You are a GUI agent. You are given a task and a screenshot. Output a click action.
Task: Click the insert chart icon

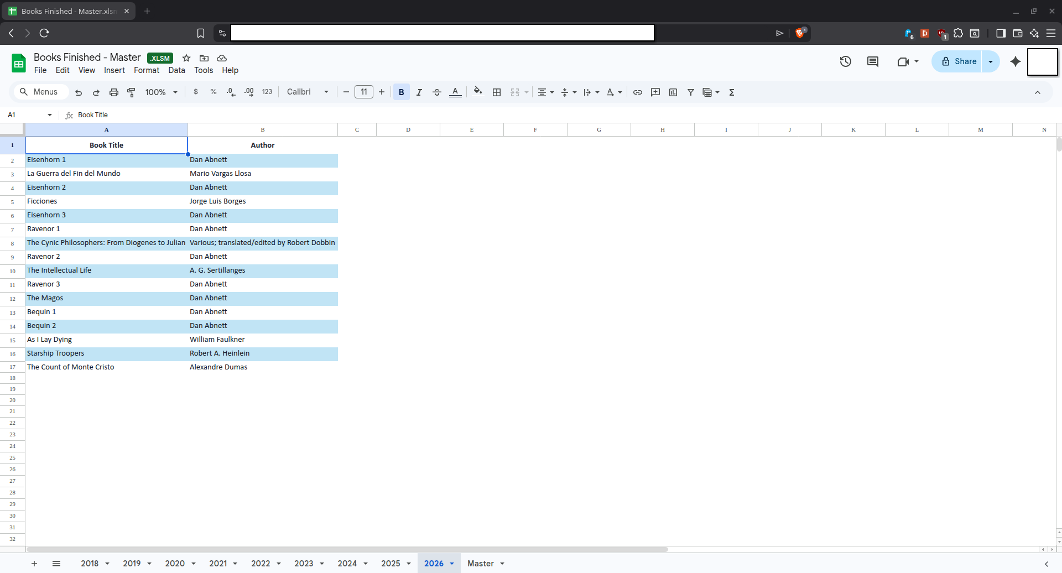(673, 92)
